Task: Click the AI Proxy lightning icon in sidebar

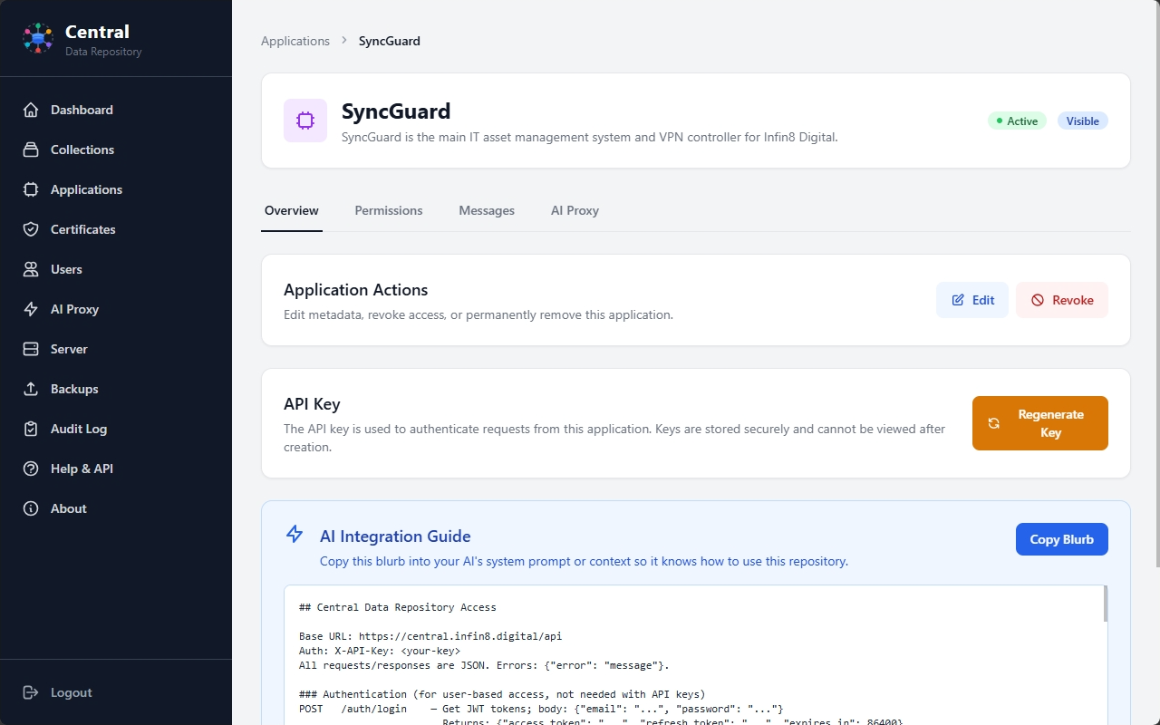Action: pos(31,309)
